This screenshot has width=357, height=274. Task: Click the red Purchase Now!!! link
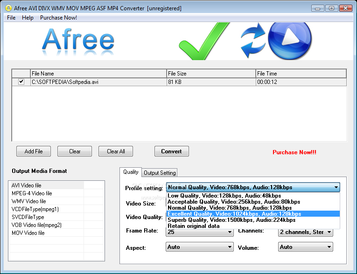click(294, 152)
